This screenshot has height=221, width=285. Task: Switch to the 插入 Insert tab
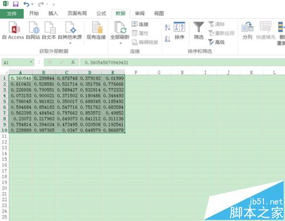[x=53, y=13]
